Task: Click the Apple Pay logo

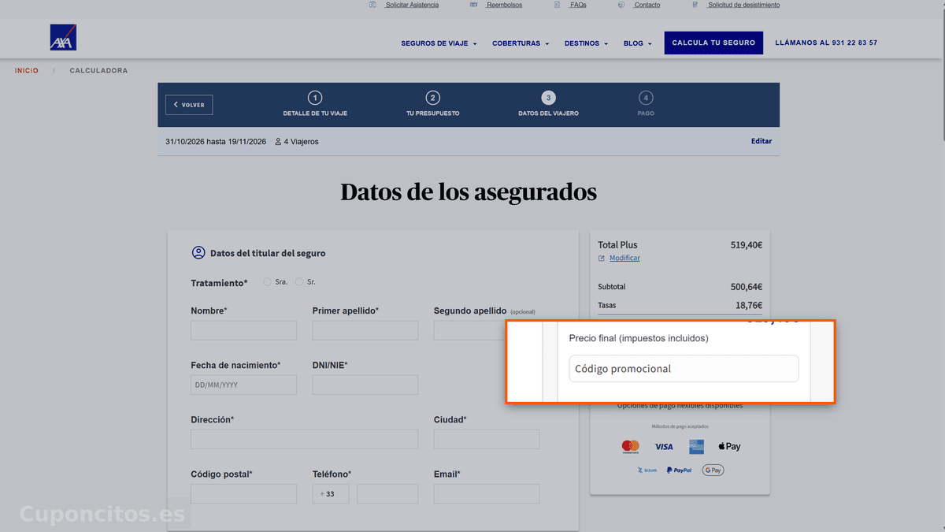Action: click(729, 447)
